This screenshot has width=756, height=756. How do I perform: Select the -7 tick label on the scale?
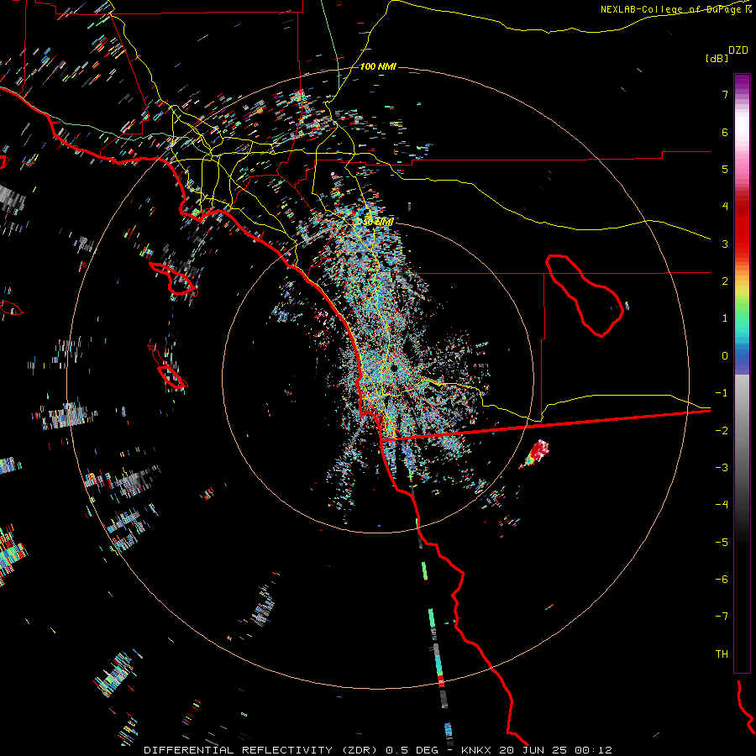(722, 617)
